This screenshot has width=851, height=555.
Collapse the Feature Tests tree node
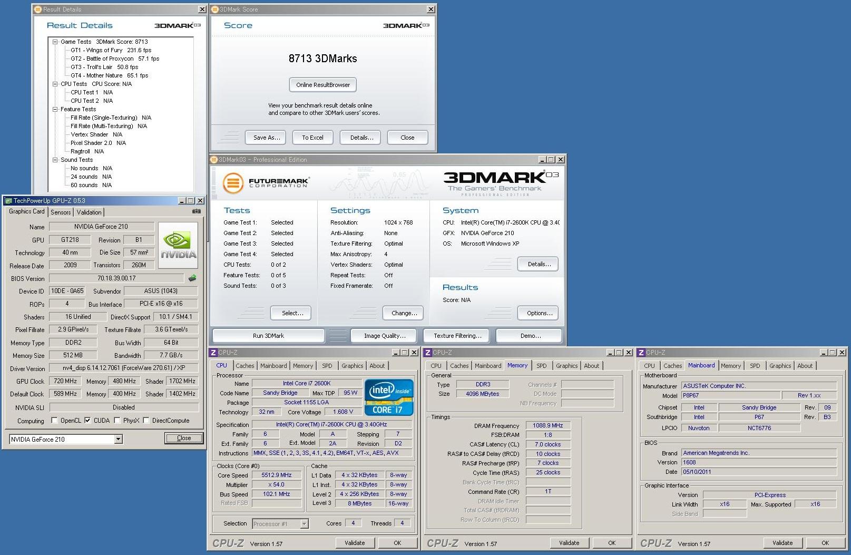[55, 109]
